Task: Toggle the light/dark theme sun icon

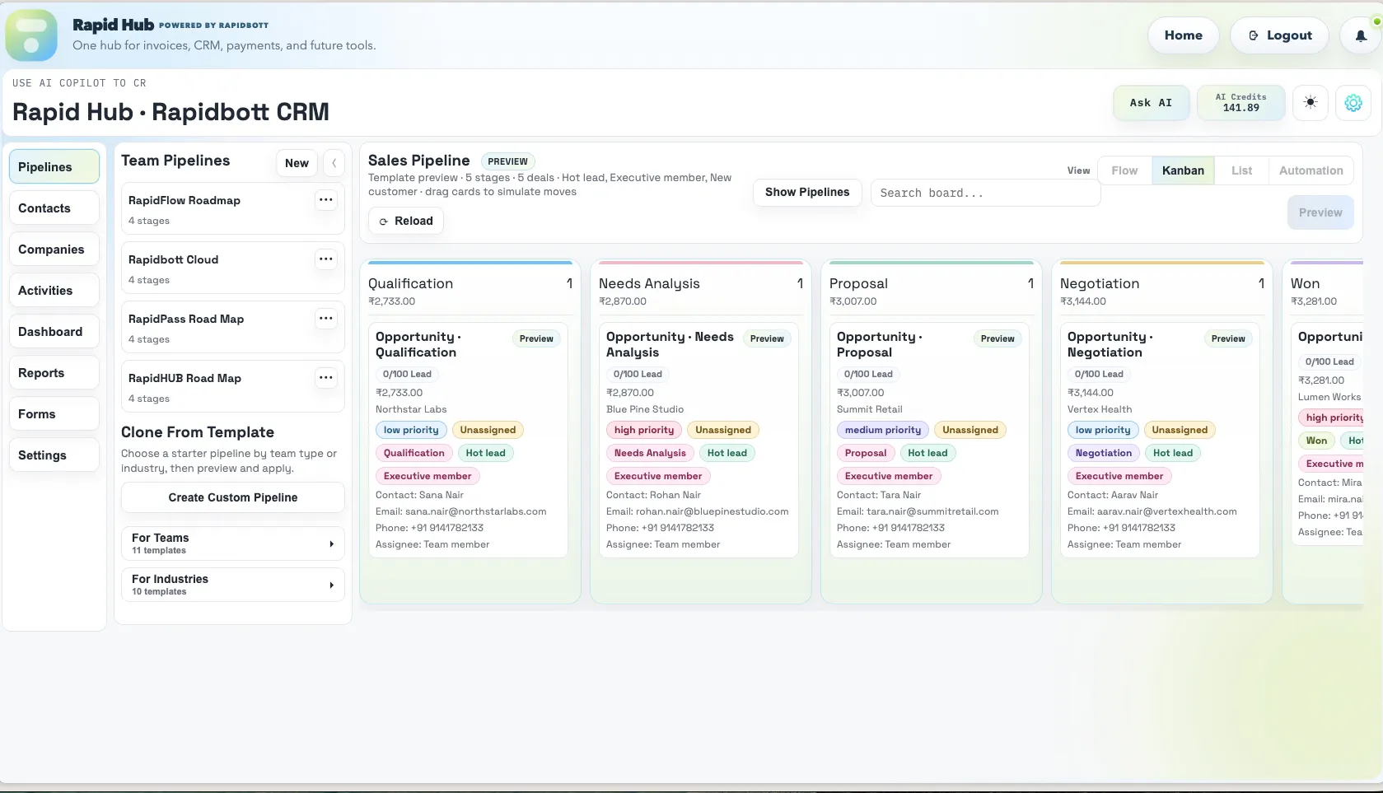Action: [1311, 103]
